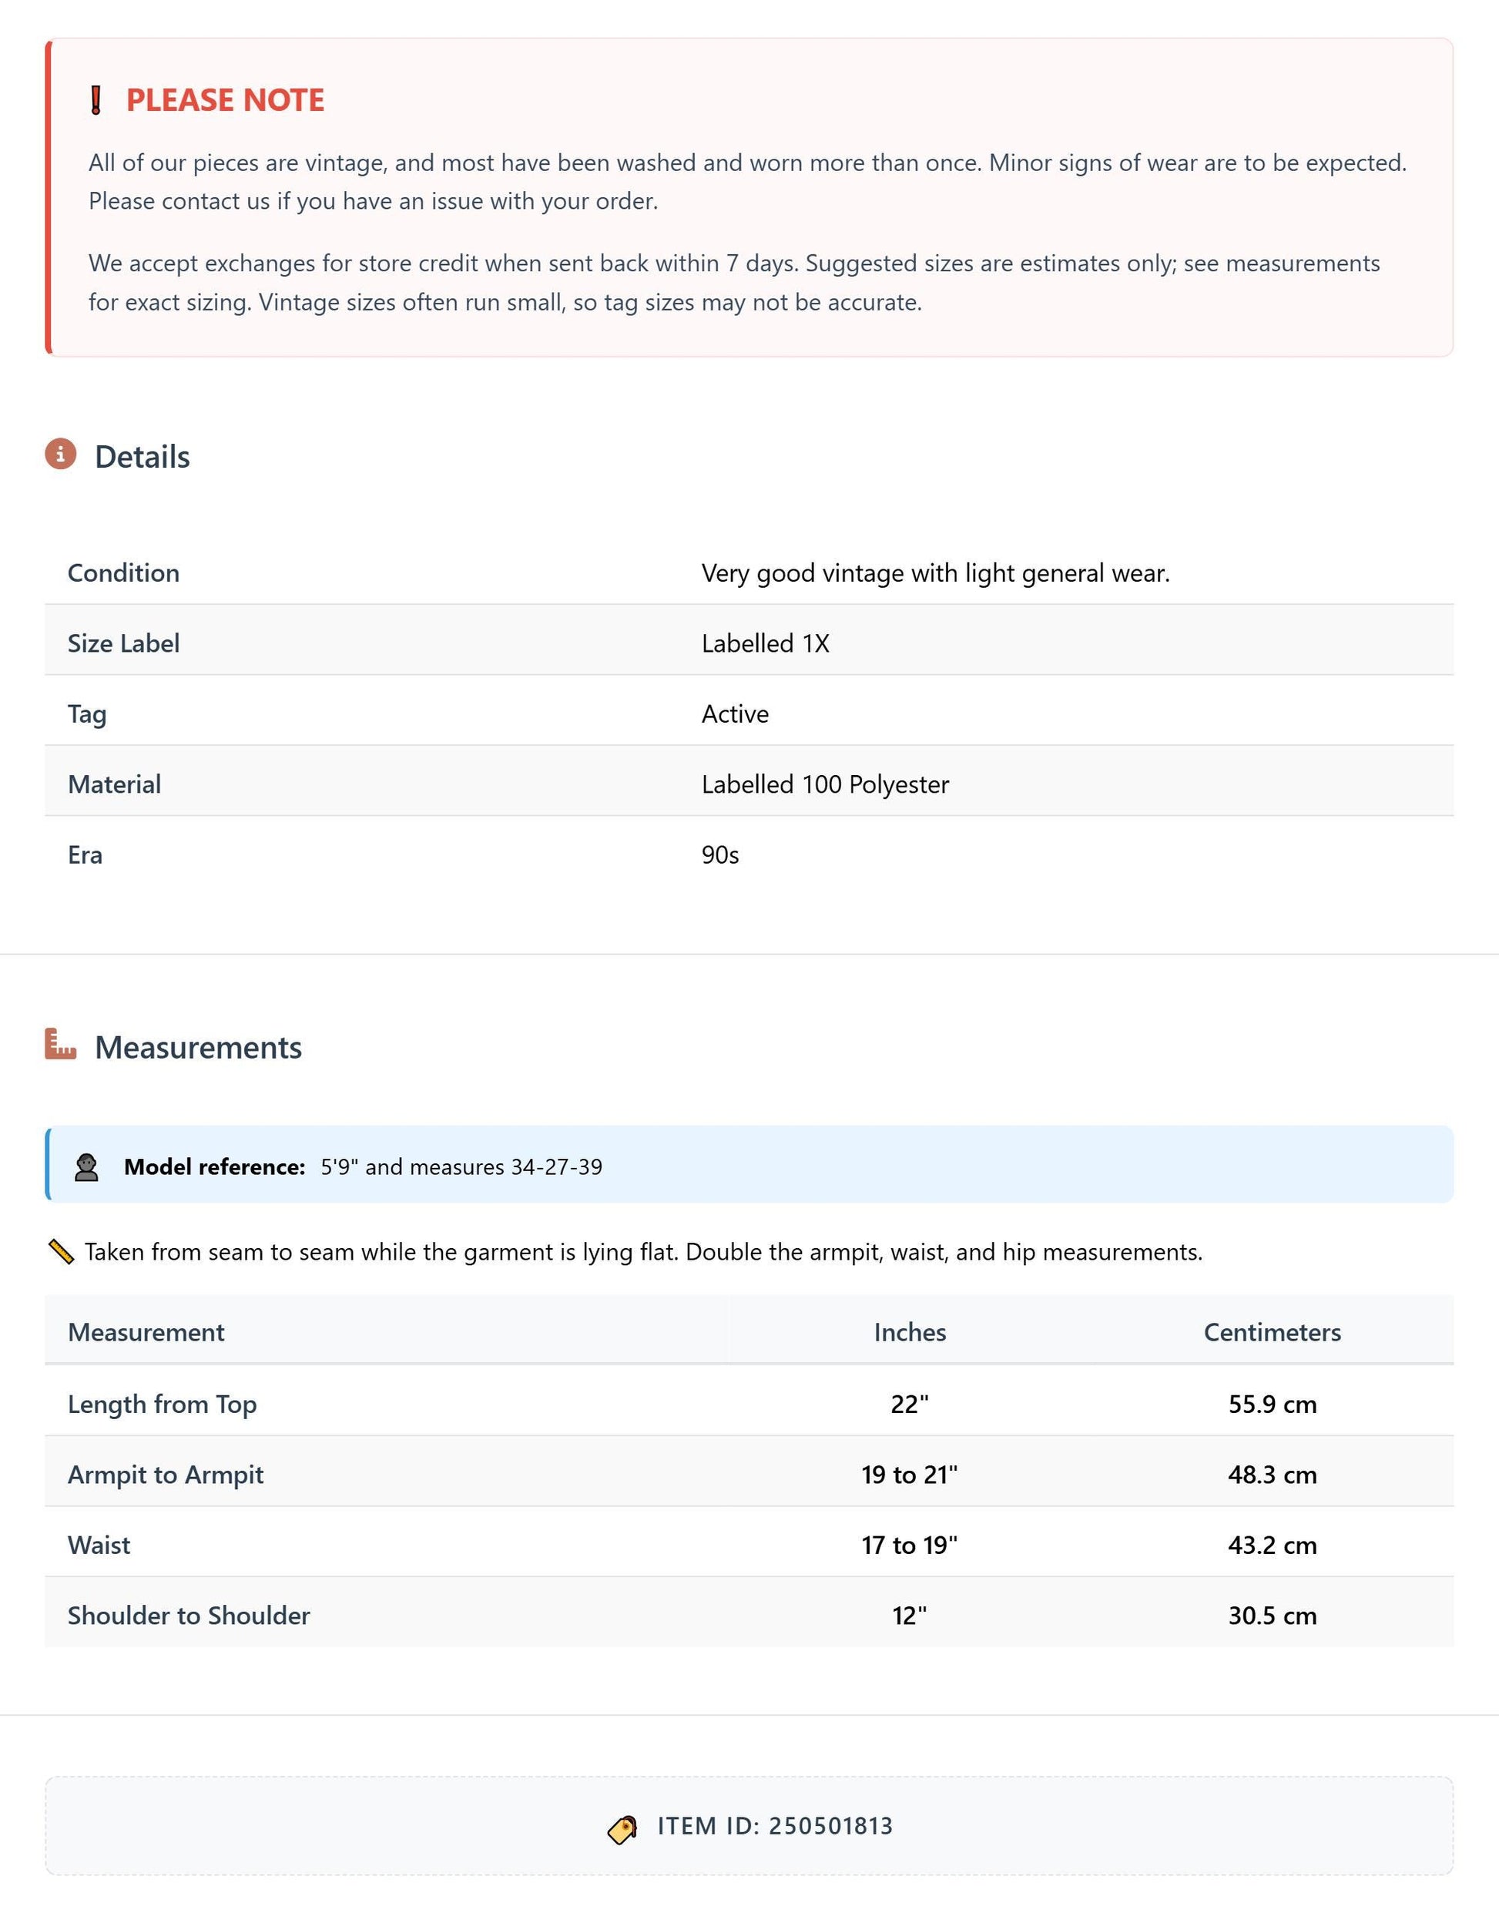This screenshot has height=1913, width=1499.
Task: Click the ruler icon beside Measurements
Action: [x=61, y=1044]
